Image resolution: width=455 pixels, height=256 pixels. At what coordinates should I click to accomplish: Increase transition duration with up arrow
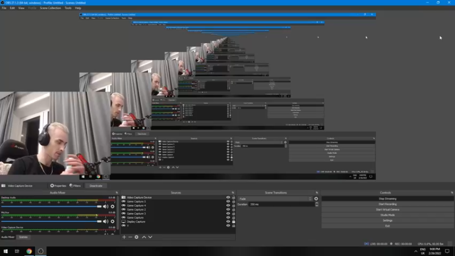coord(317,203)
